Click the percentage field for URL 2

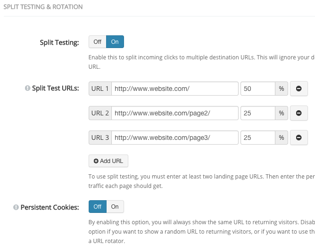pos(257,113)
